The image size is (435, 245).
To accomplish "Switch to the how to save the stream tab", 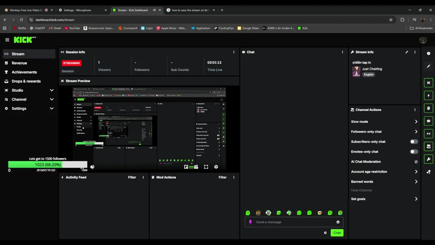I will tap(190, 10).
